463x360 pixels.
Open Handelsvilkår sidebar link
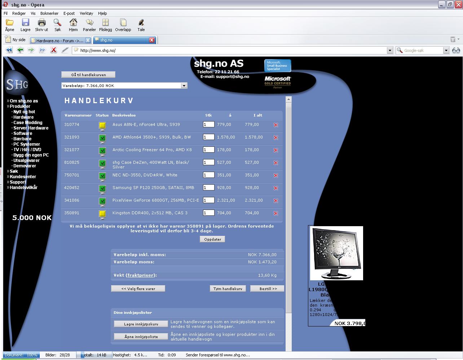tap(23, 188)
